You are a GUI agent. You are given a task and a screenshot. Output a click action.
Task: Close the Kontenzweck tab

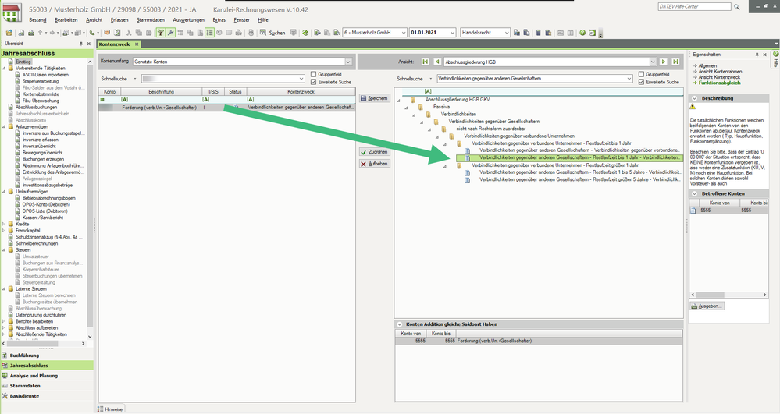pos(137,44)
